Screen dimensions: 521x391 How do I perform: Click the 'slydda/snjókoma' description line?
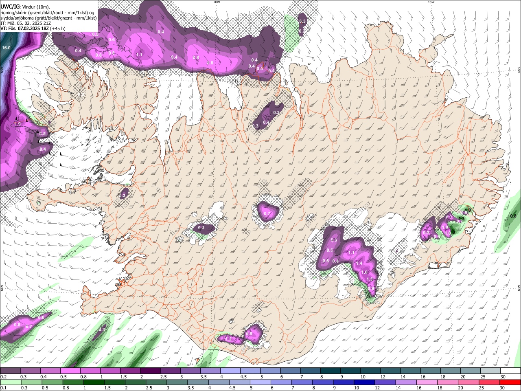(48, 18)
